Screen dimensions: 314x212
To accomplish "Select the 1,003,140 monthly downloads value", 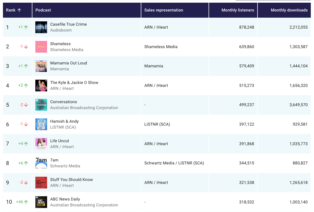I will [x=298, y=202].
